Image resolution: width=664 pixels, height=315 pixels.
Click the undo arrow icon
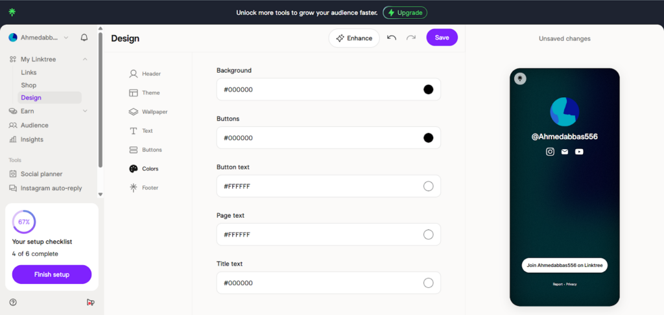coord(392,38)
